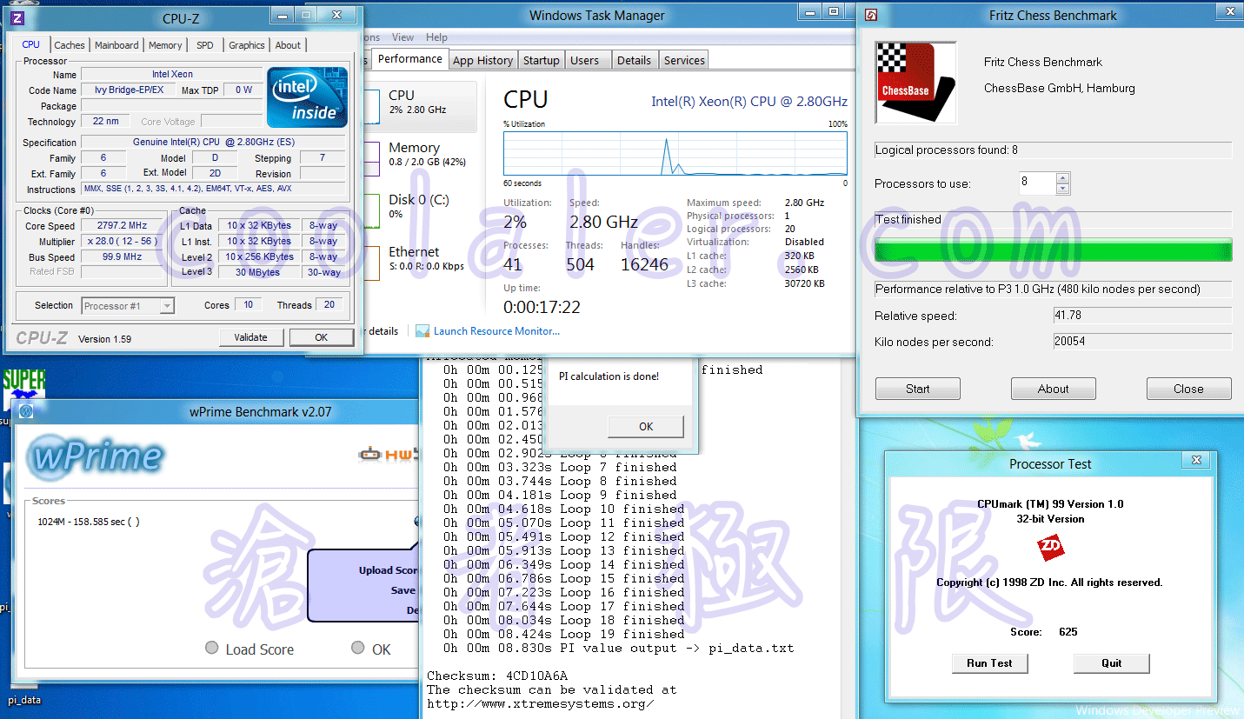Click the Code Name field 'Ivy Bridge-EP/EX'
1244x719 pixels.
click(128, 90)
